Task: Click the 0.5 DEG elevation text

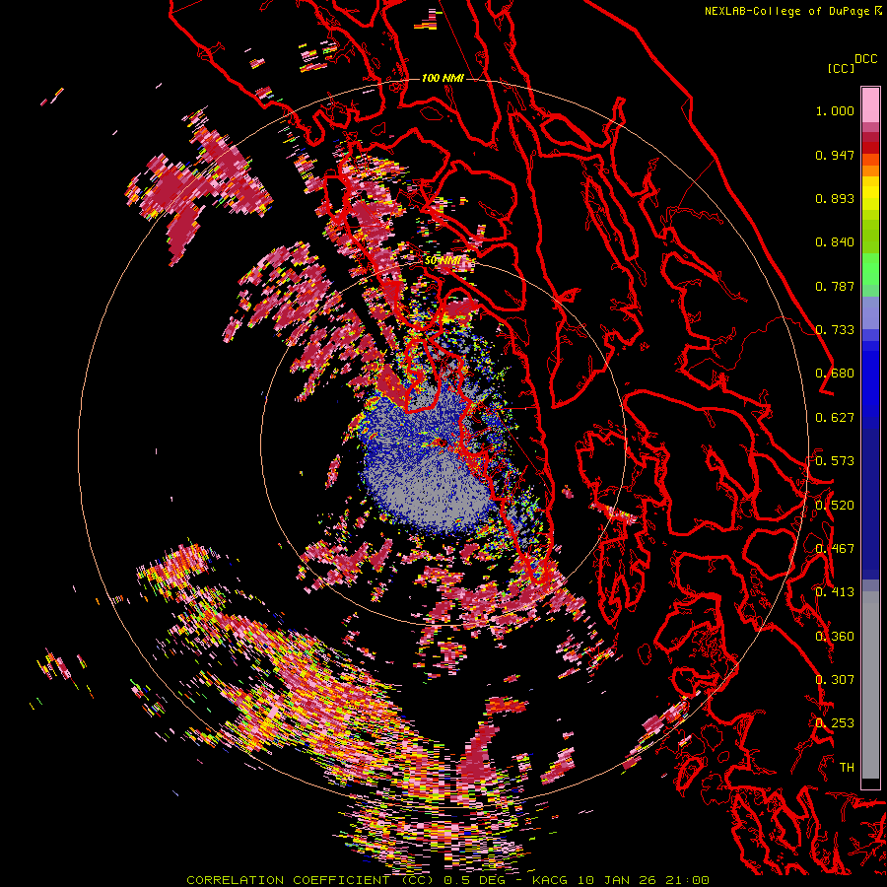Action: point(475,880)
